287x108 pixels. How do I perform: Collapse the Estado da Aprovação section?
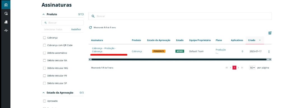(43, 93)
